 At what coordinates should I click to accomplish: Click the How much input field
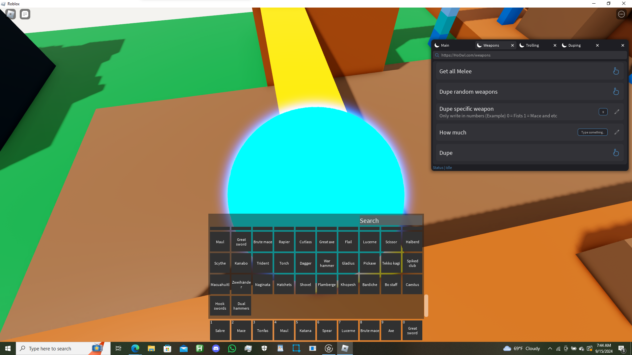tap(592, 132)
